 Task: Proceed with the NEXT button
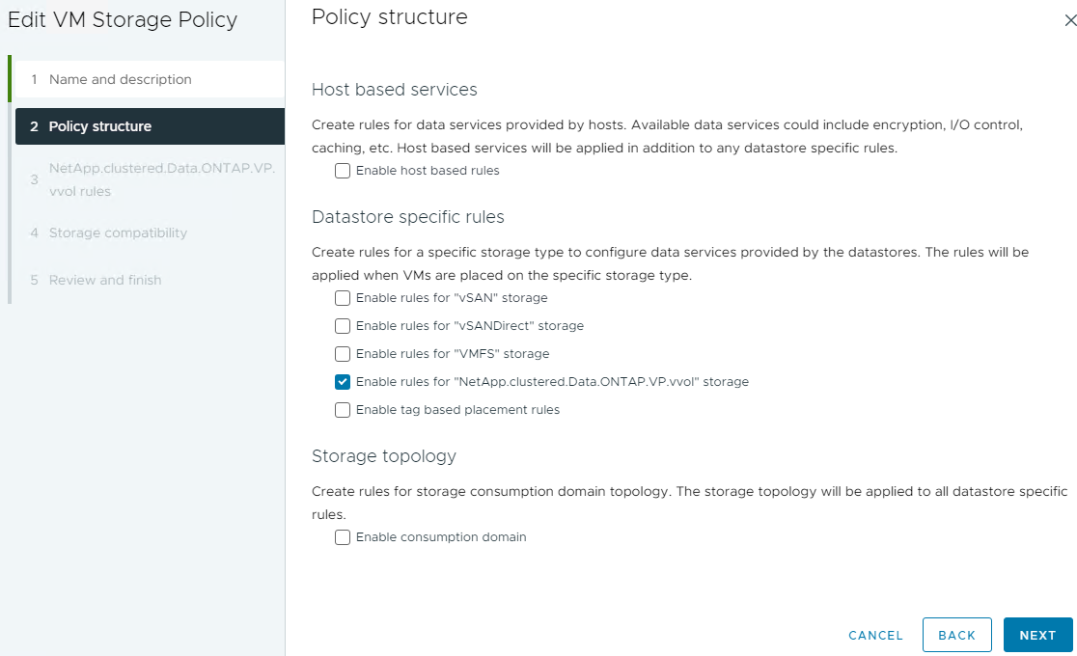(x=1037, y=636)
